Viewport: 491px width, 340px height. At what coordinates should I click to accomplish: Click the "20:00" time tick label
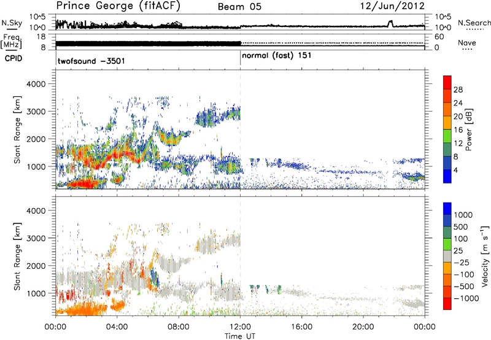363,327
